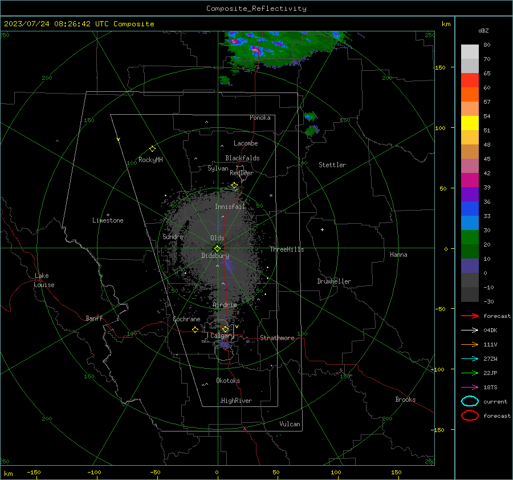513x480 pixels.
Task: Click the yellow diamond marker near RedDeer
Action: pos(234,185)
